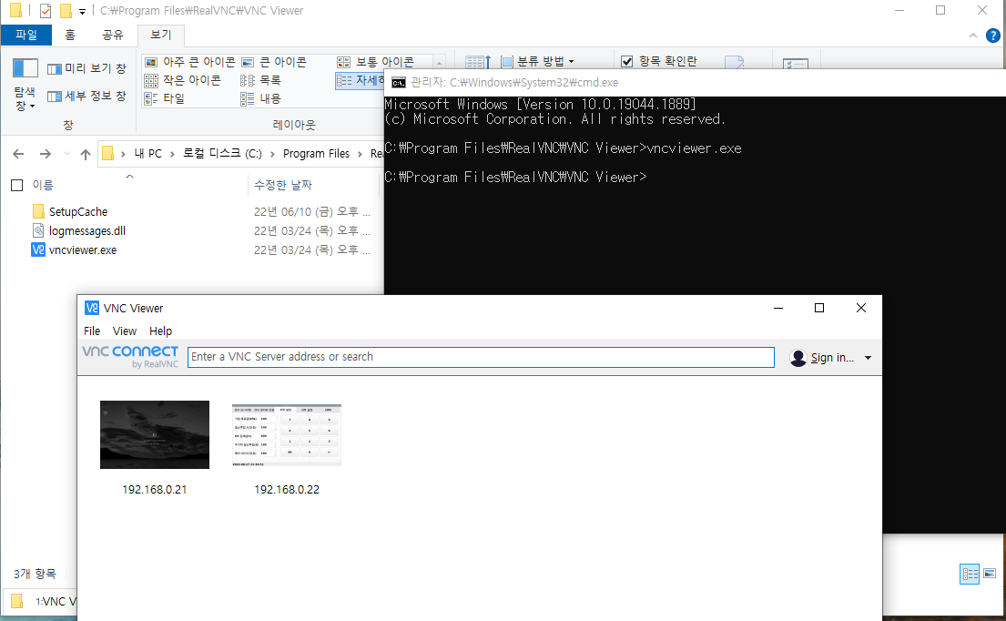Viewport: 1006px width, 621px height.
Task: Open the Share (공유) ribbon tab
Action: click(x=113, y=35)
